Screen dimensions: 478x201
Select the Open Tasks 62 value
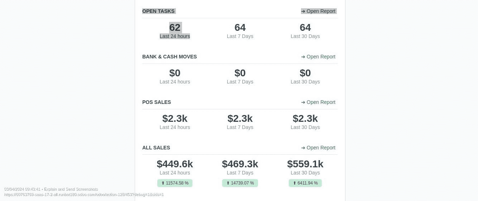[175, 28]
